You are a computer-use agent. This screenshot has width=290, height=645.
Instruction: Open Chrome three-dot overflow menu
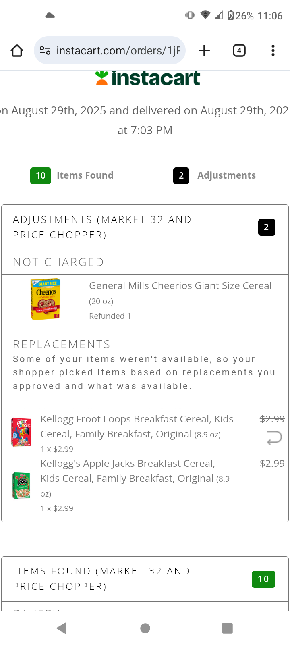point(273,51)
